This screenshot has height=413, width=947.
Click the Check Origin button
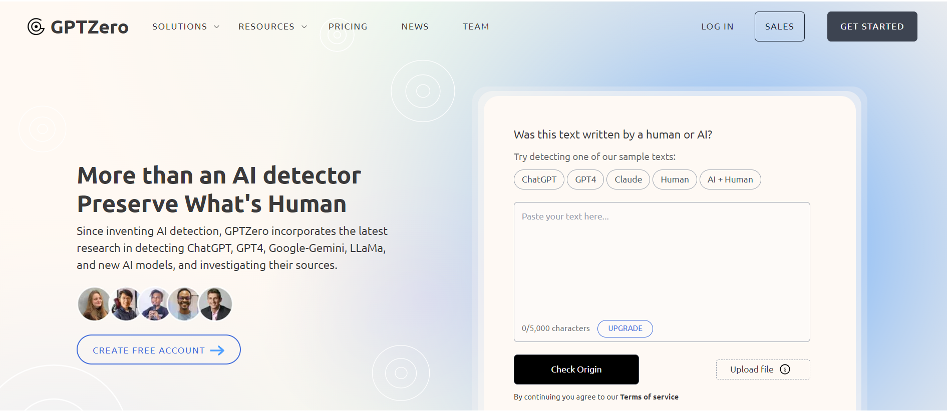(x=576, y=369)
